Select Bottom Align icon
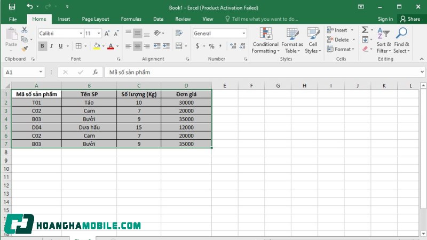Image resolution: width=427 pixels, height=240 pixels. (147, 34)
